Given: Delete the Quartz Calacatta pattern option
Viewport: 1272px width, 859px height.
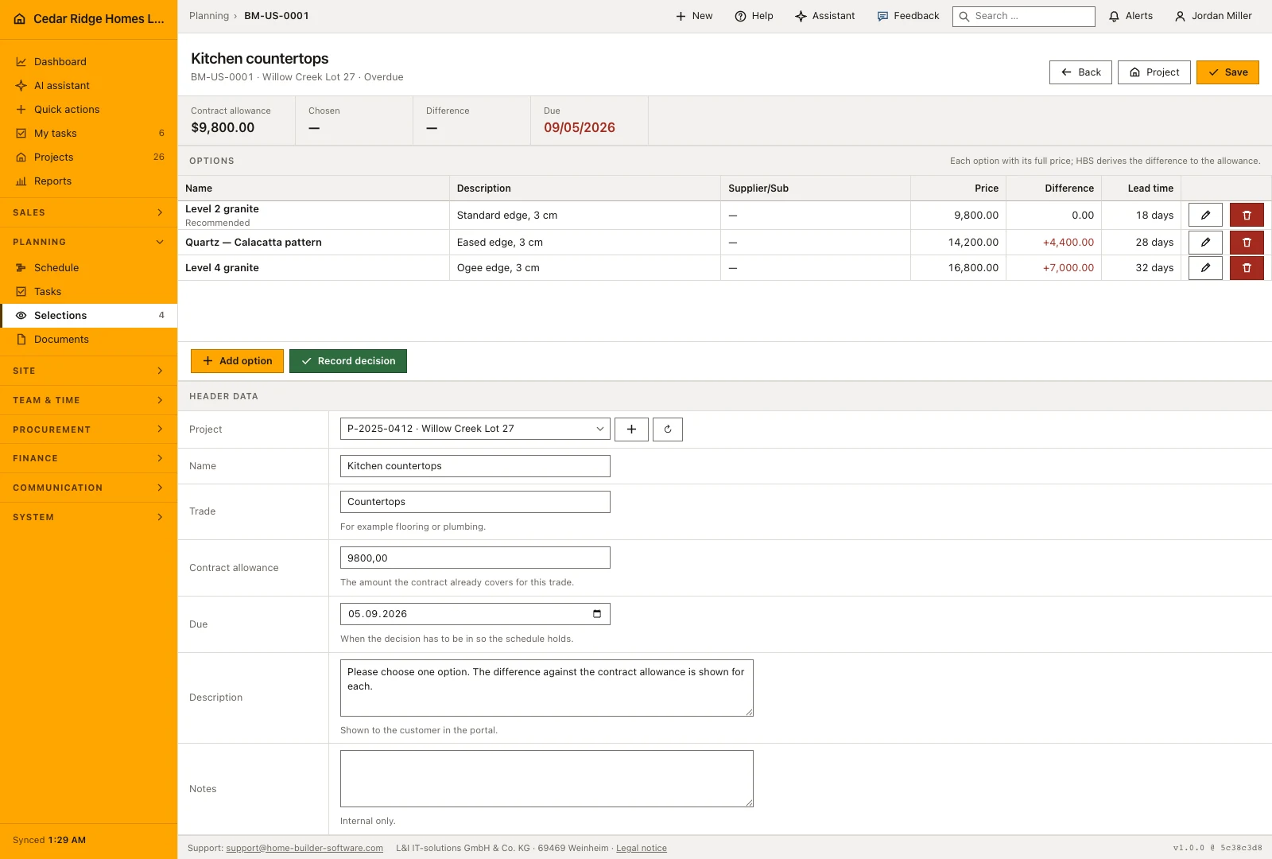Looking at the screenshot, I should click(x=1247, y=243).
